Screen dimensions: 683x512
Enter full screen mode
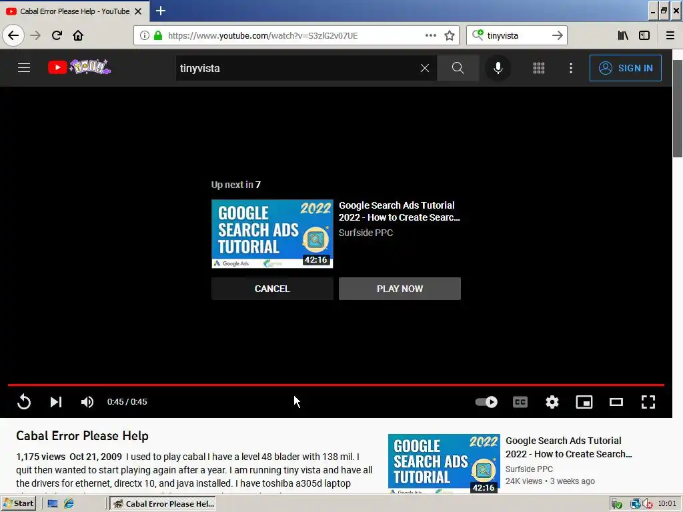point(648,402)
